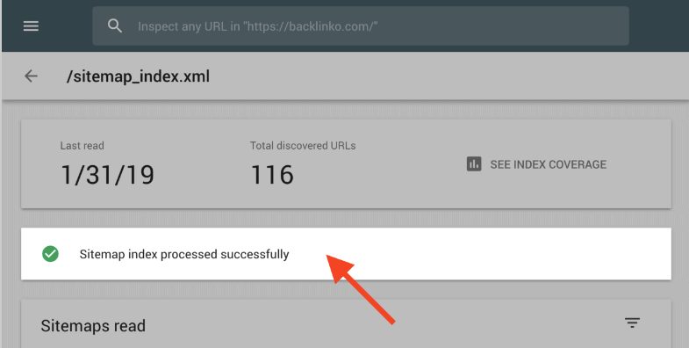Click the dark top header bar background
689x348 pixels.
click(x=659, y=26)
